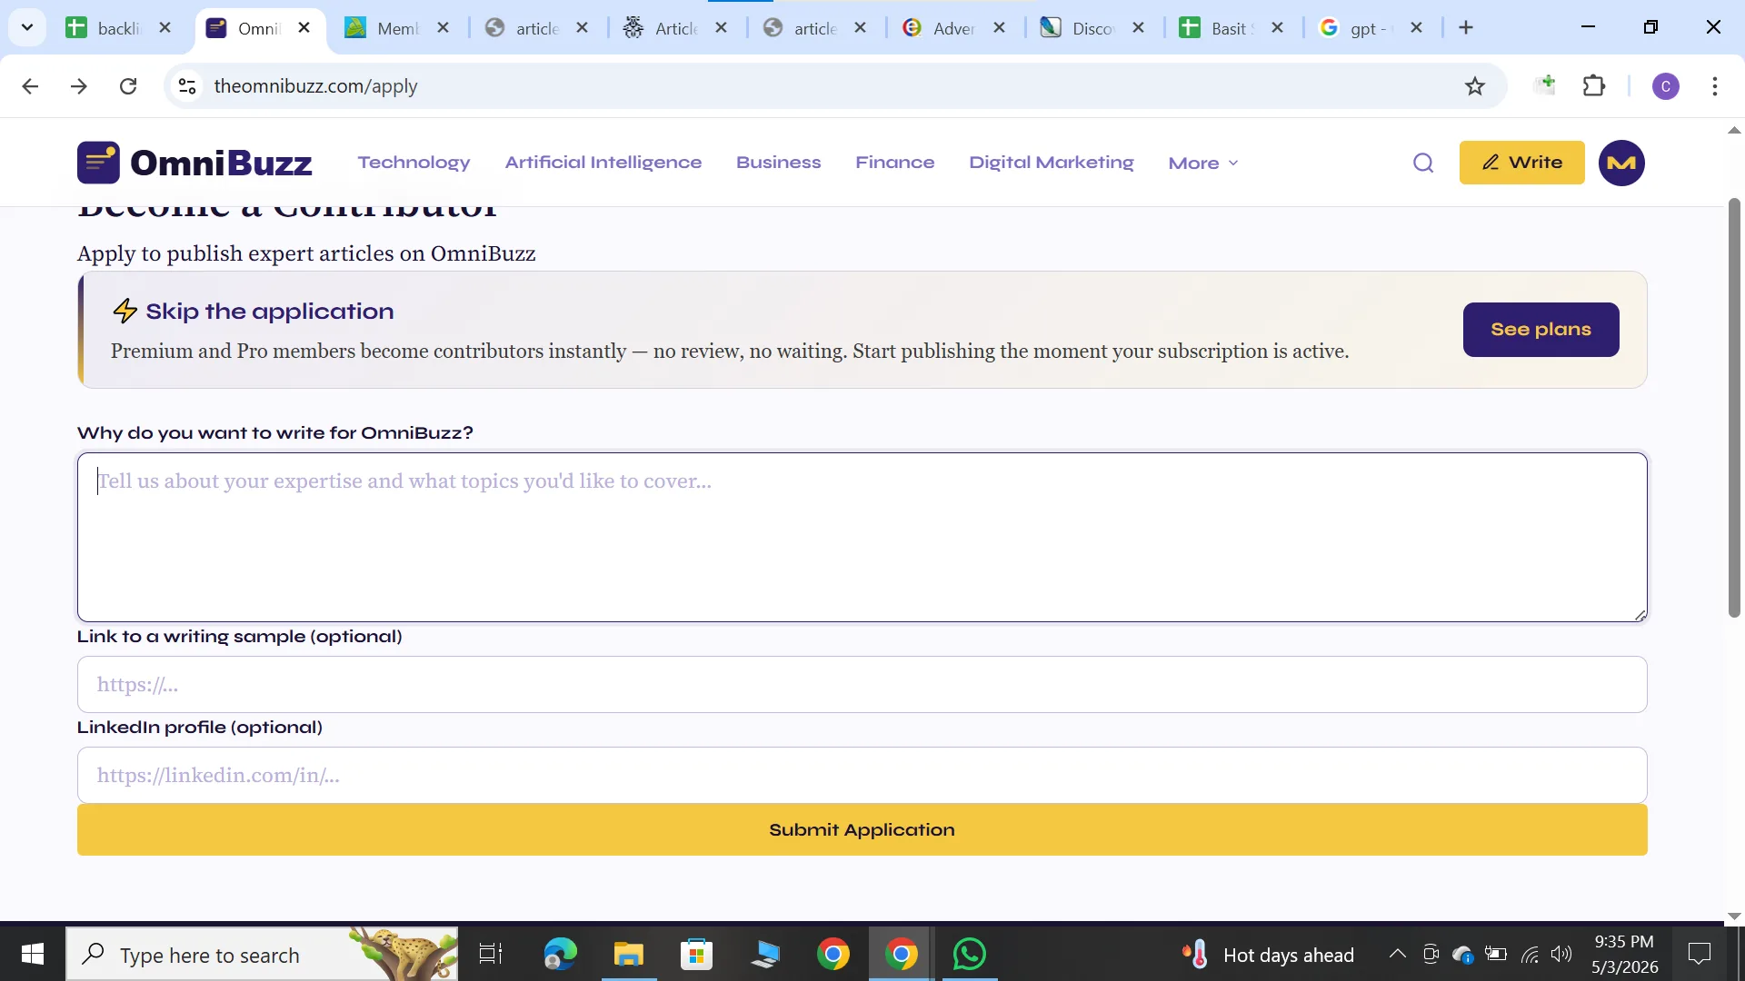Click the extension icon left of the puzzle icon
The height and width of the screenshot is (981, 1745).
[x=1545, y=86]
